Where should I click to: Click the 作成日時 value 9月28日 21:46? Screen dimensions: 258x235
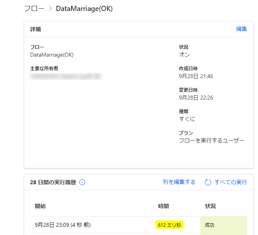coord(196,76)
